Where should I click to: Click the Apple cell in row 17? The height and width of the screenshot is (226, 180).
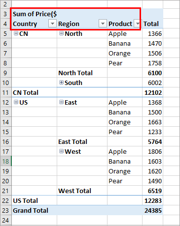[x=125, y=151]
